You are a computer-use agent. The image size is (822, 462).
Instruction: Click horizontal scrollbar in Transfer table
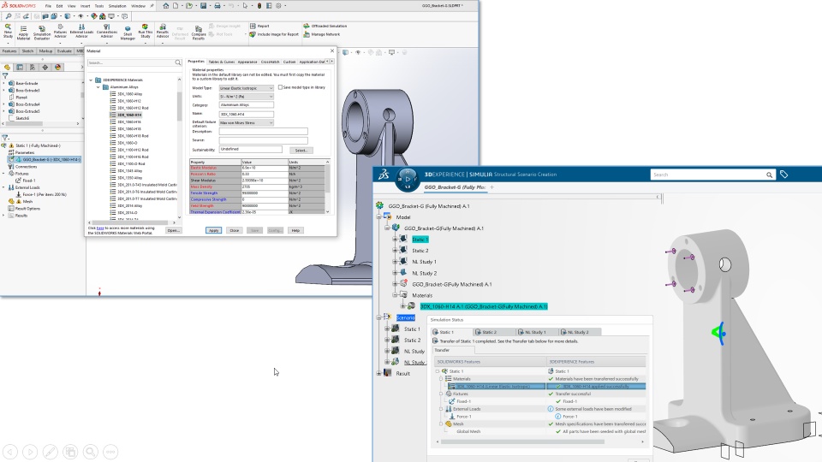pyautogui.click(x=522, y=441)
